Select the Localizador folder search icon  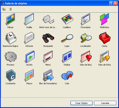86,38
